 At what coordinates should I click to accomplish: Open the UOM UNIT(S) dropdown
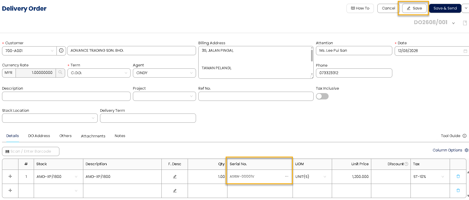pos(325,177)
